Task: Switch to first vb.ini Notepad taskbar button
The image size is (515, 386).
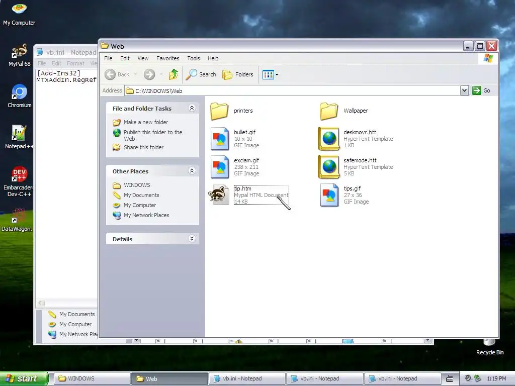Action: tap(247, 378)
